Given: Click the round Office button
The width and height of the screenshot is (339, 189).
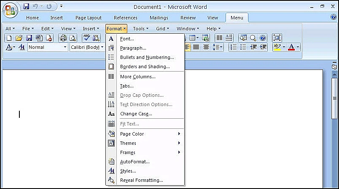Looking at the screenshot, I should click(x=10, y=10).
